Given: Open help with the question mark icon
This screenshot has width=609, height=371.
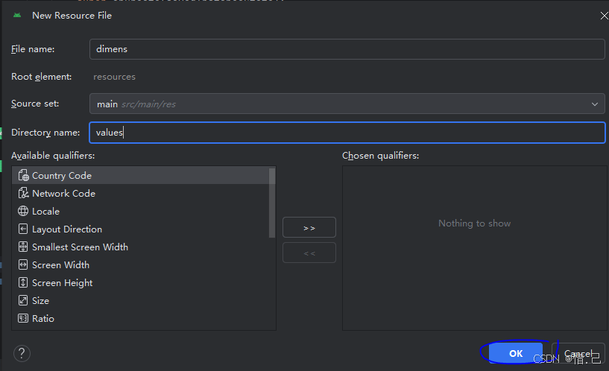Looking at the screenshot, I should click(x=22, y=353).
